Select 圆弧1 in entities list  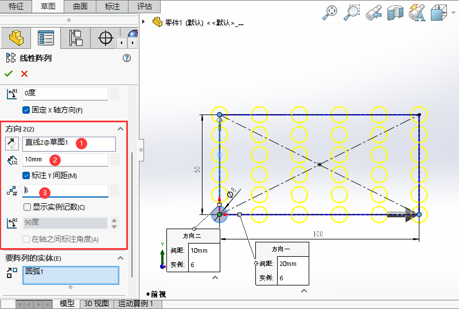tap(34, 271)
